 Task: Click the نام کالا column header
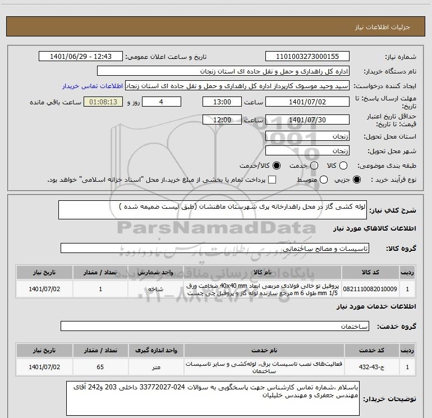263,272
